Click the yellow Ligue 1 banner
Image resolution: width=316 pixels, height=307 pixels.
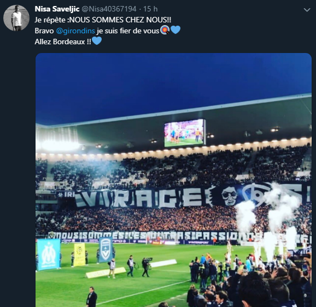coord(79,255)
